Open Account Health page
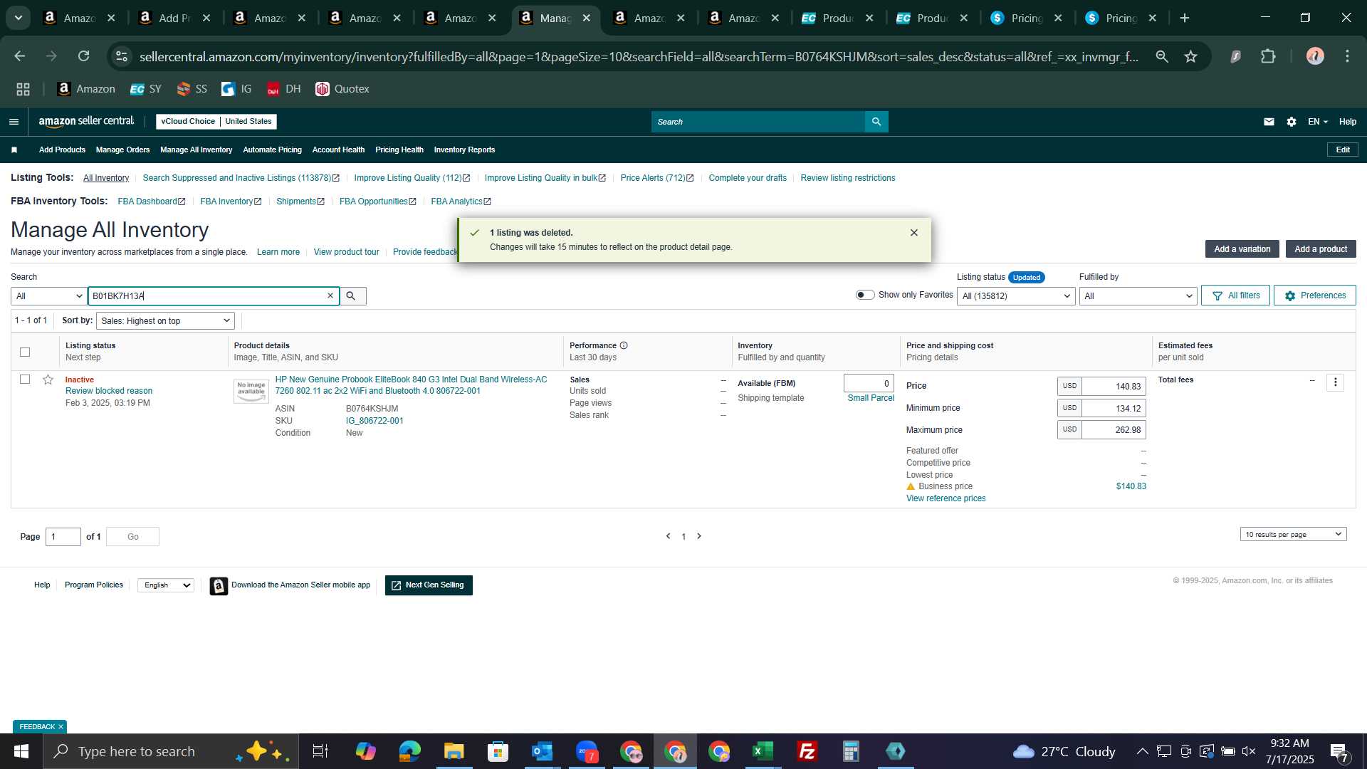Image resolution: width=1367 pixels, height=769 pixels. click(x=338, y=150)
